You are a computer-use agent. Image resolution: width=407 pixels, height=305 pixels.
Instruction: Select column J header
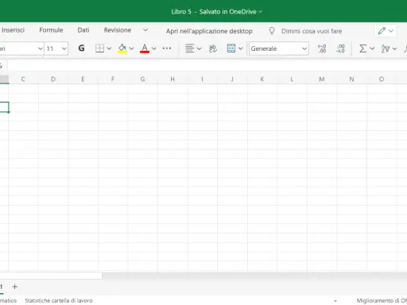coord(232,79)
